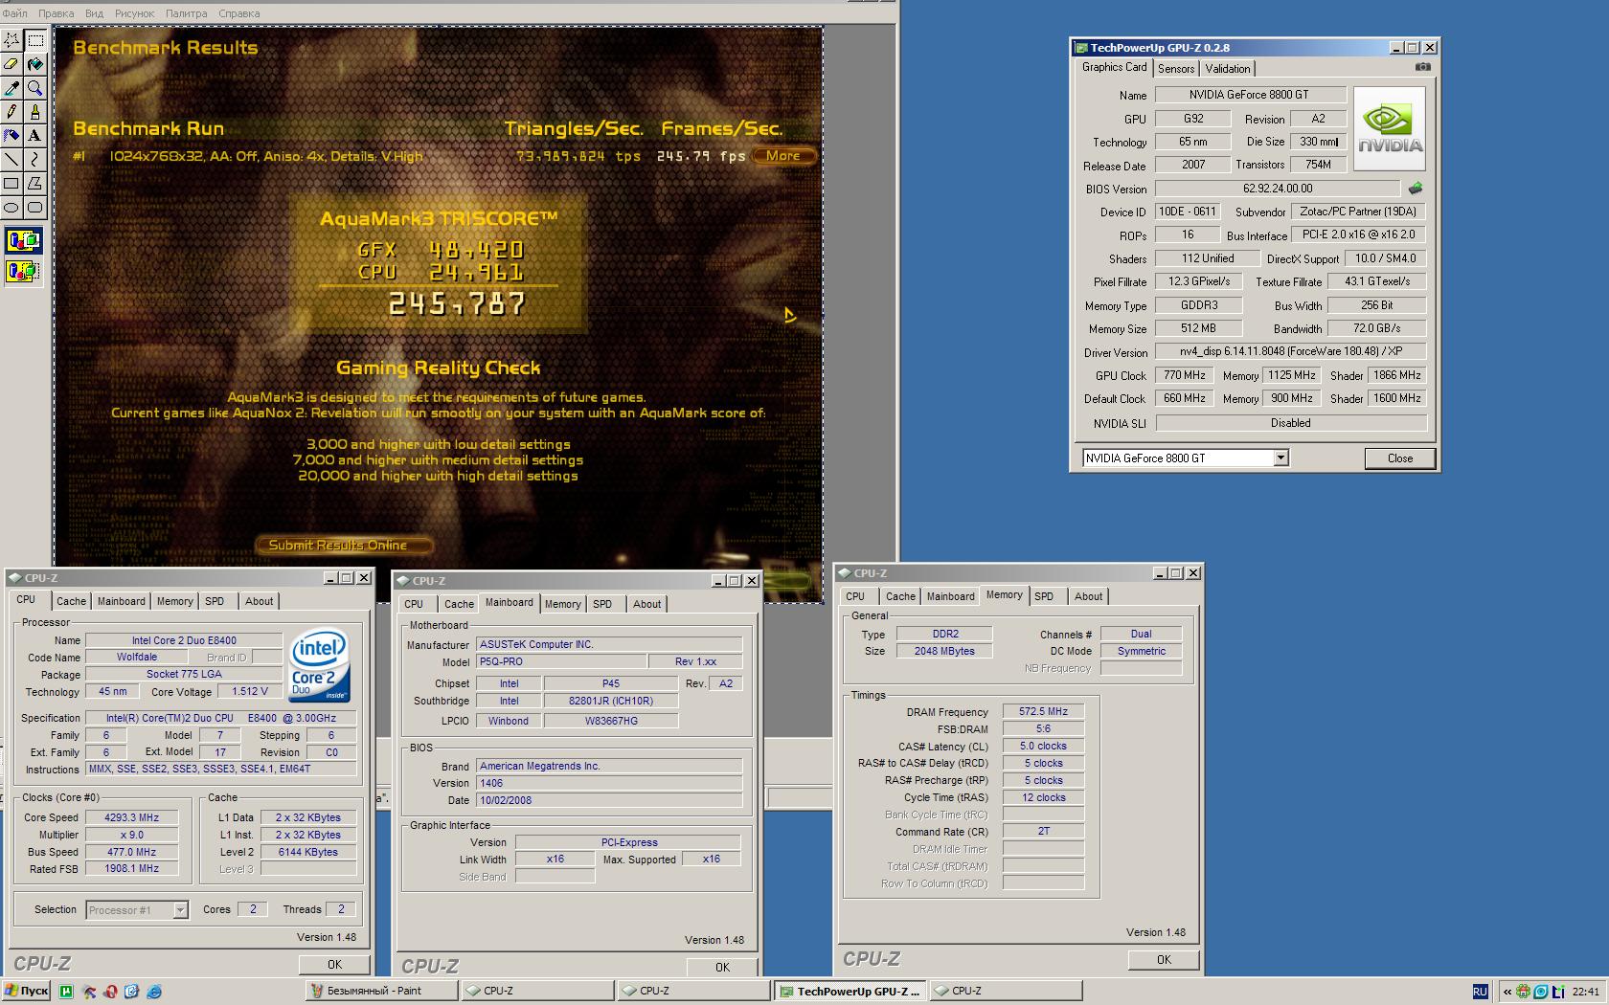The height and width of the screenshot is (1005, 1609).
Task: Choose the Fill with color bucket tool
Action: click(35, 64)
